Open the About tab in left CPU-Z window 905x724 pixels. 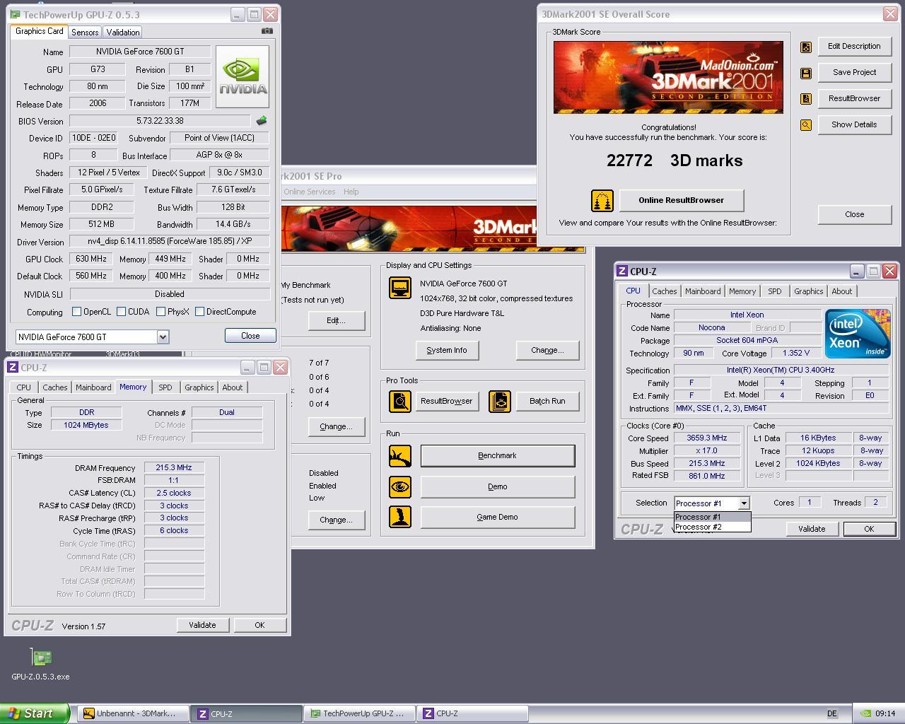[x=232, y=387]
